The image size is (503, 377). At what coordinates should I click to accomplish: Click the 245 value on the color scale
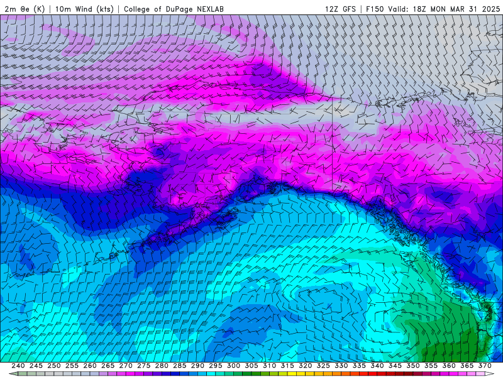click(36, 366)
